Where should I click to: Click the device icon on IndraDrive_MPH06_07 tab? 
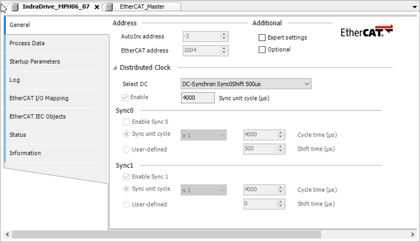pos(15,7)
